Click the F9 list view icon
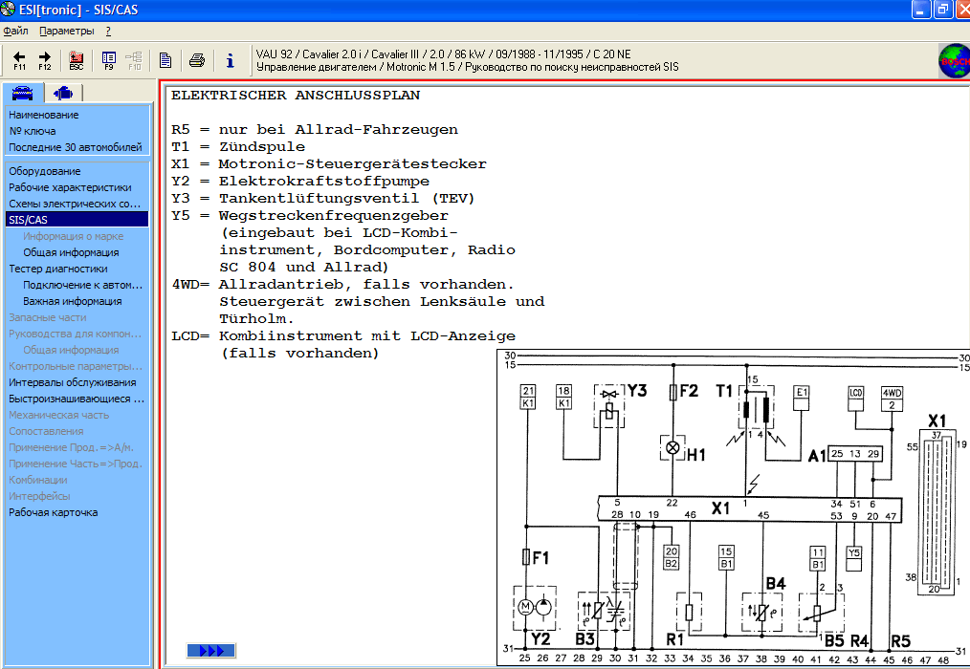The height and width of the screenshot is (669, 970). pos(109,60)
